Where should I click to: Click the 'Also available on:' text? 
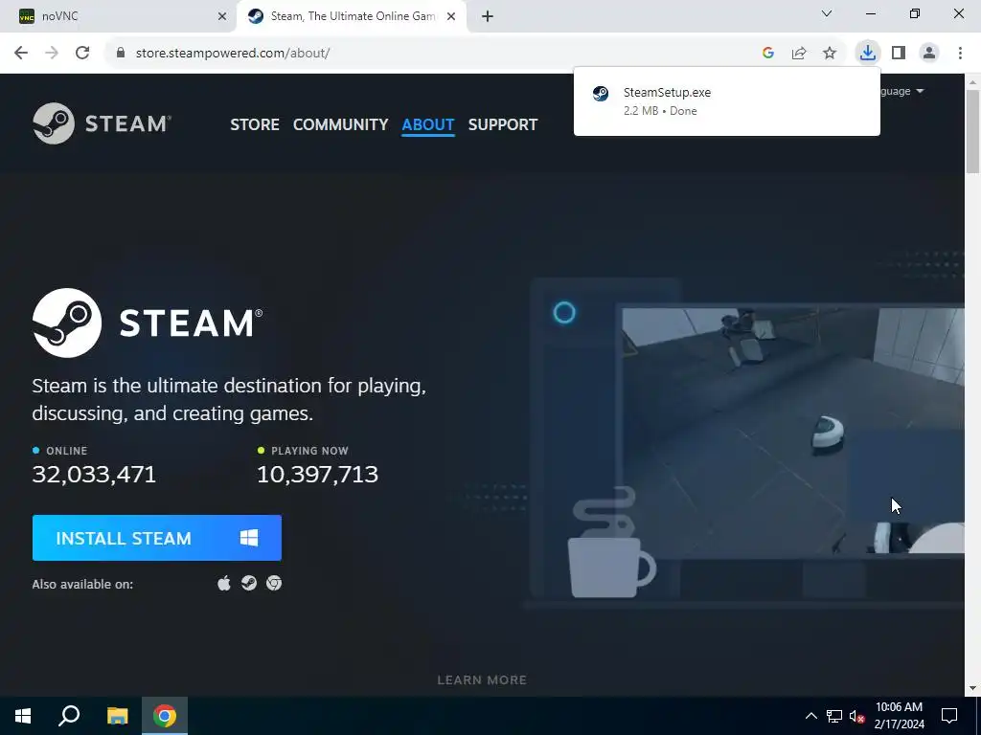click(82, 585)
